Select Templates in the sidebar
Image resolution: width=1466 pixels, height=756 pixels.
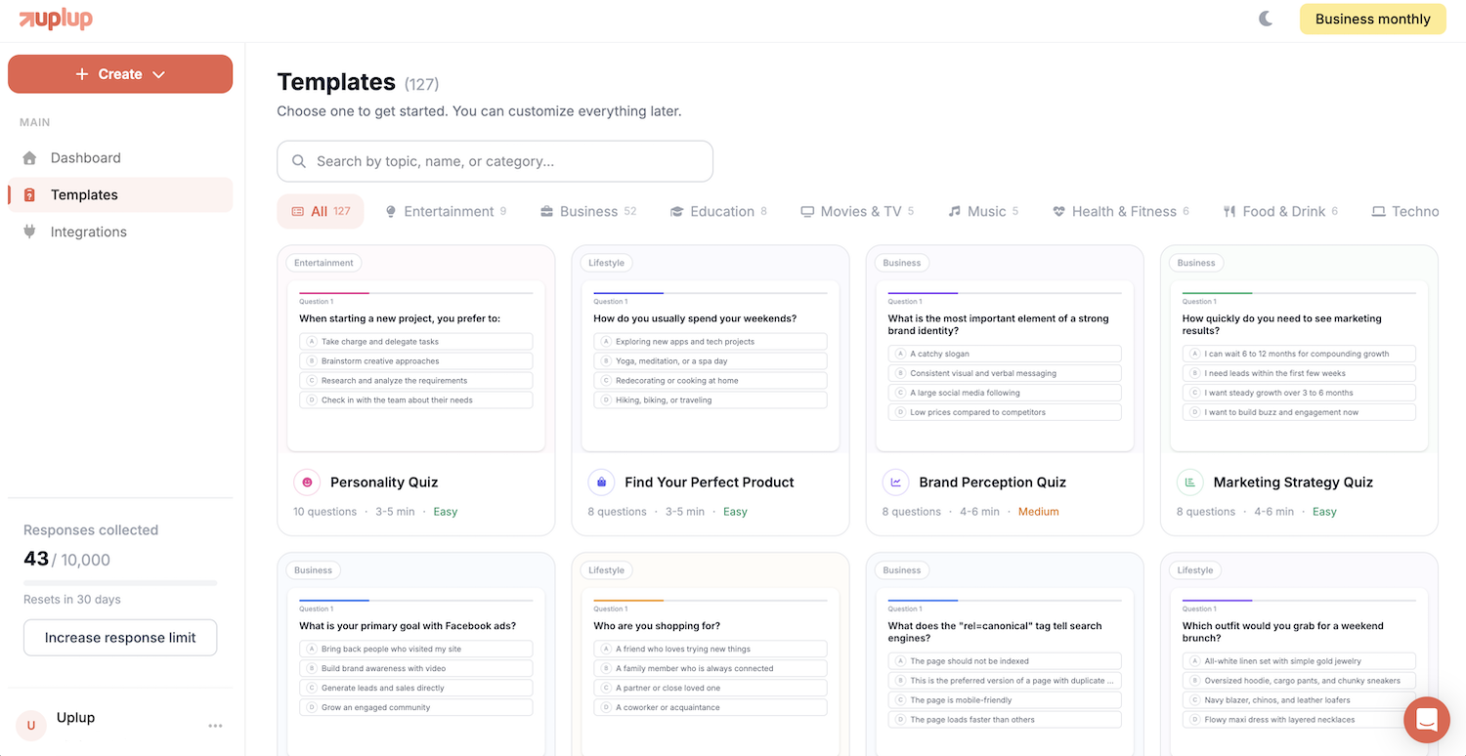pyautogui.click(x=84, y=195)
